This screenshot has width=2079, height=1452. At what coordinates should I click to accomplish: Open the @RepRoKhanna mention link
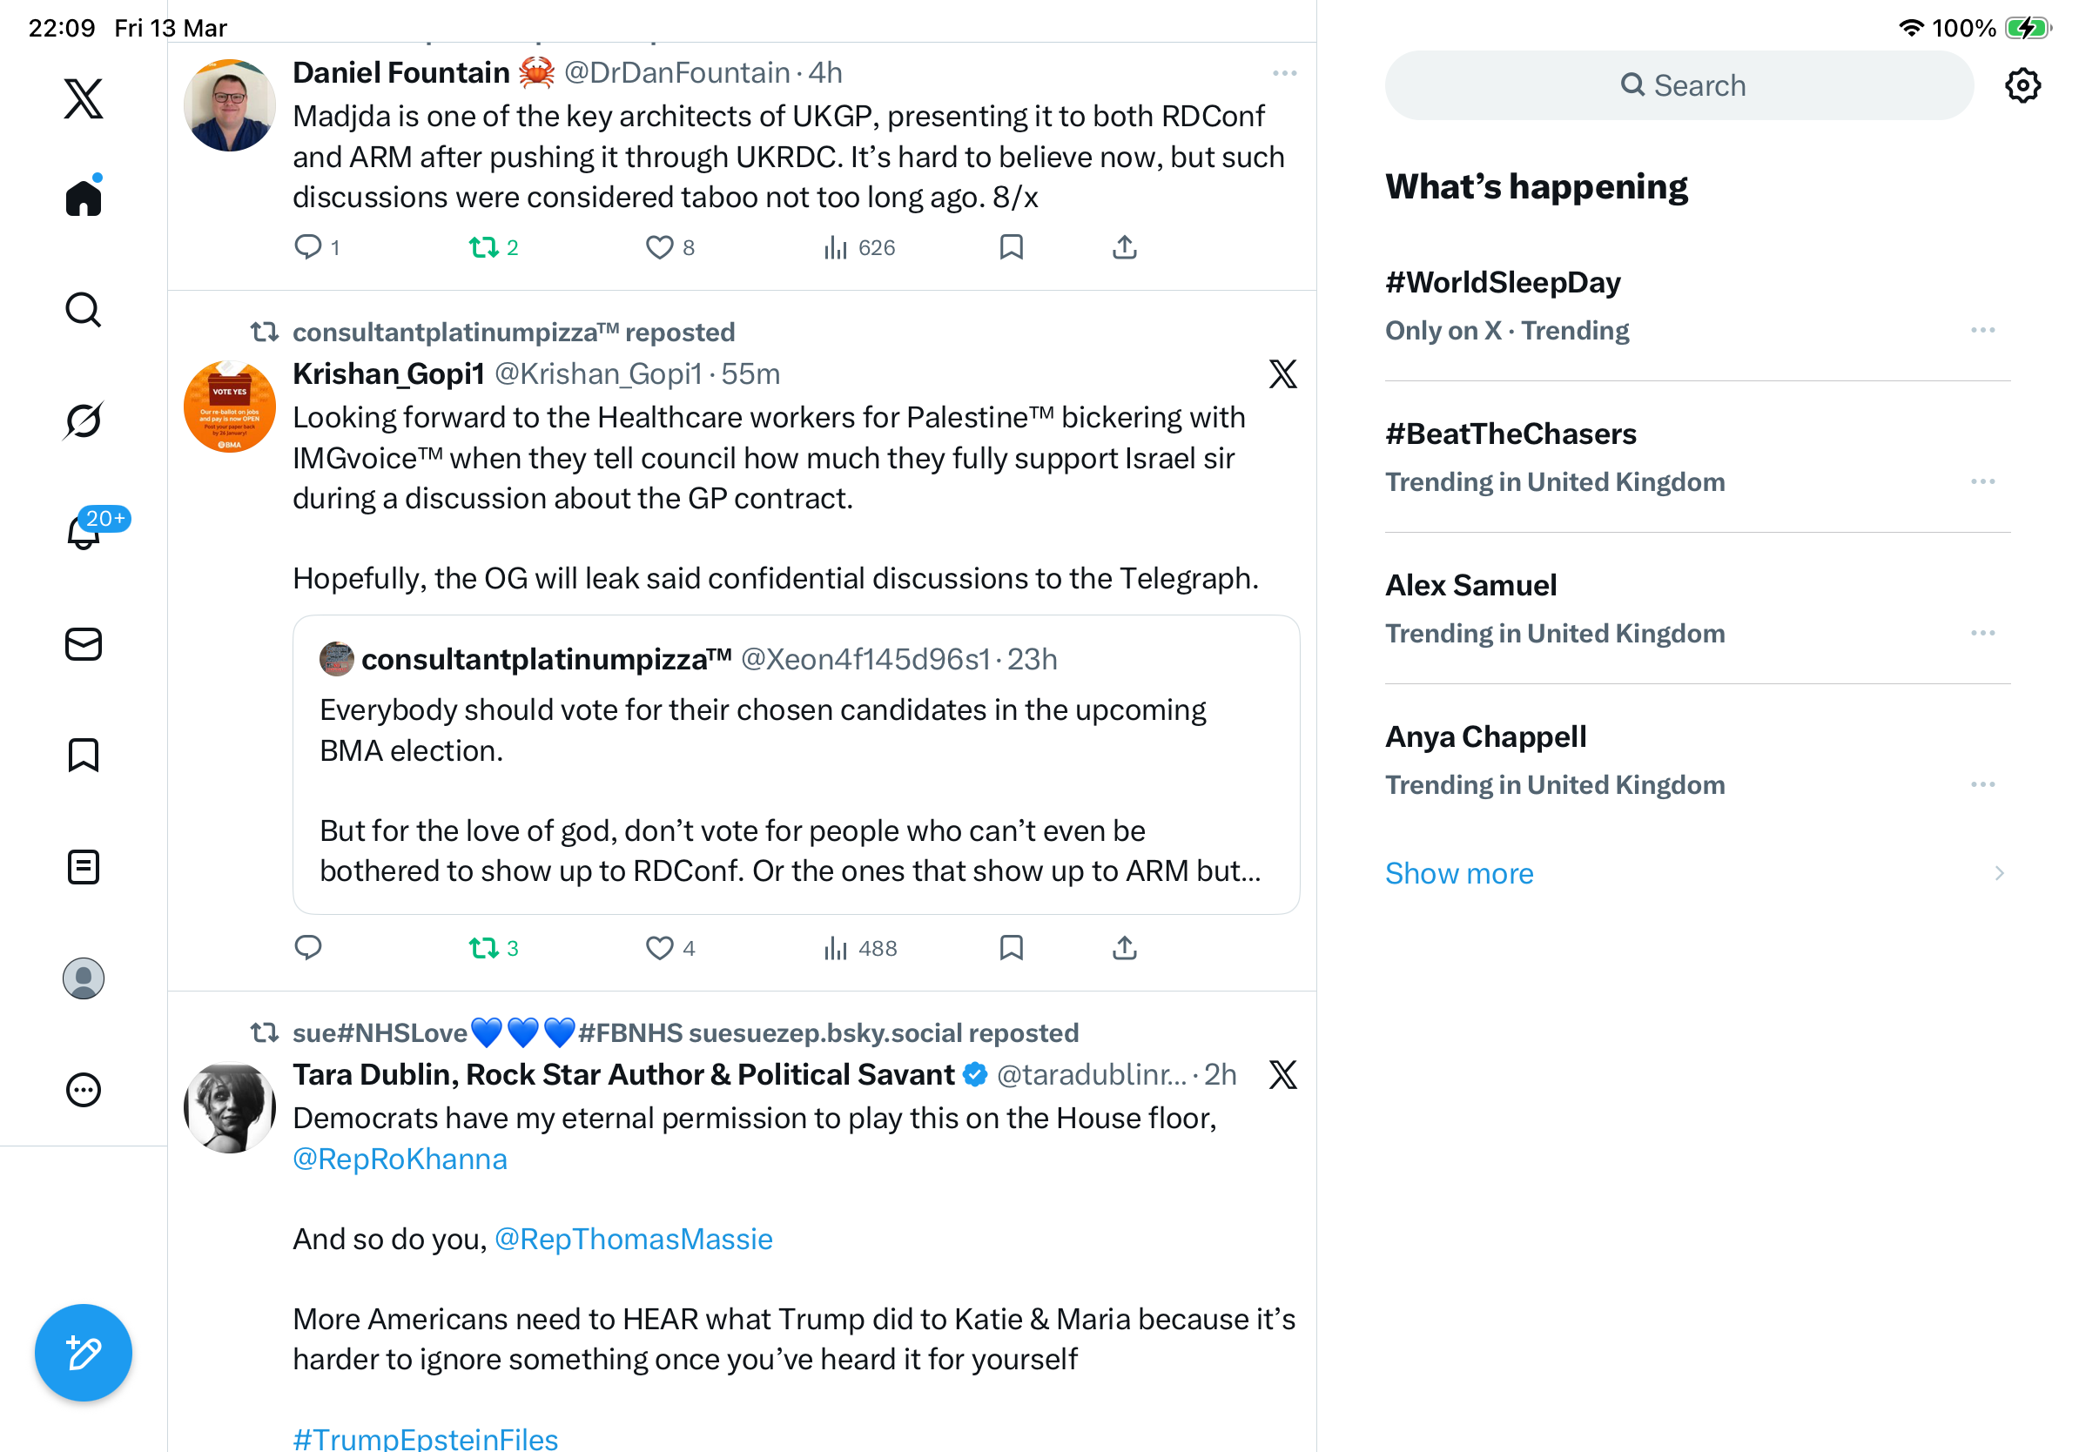tap(400, 1159)
